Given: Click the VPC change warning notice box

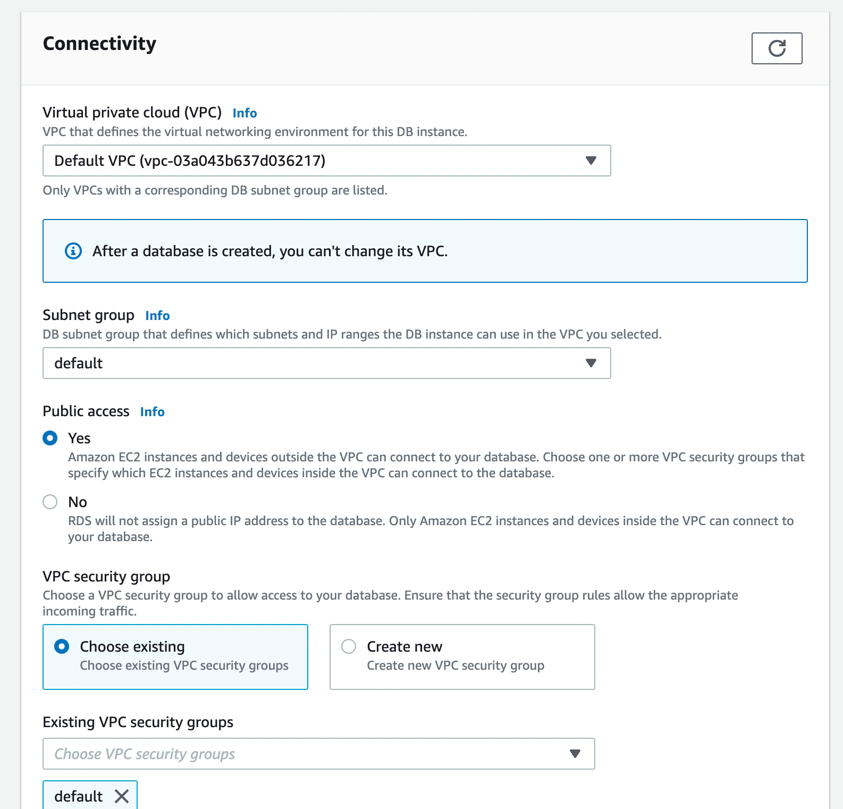Looking at the screenshot, I should pyautogui.click(x=425, y=251).
